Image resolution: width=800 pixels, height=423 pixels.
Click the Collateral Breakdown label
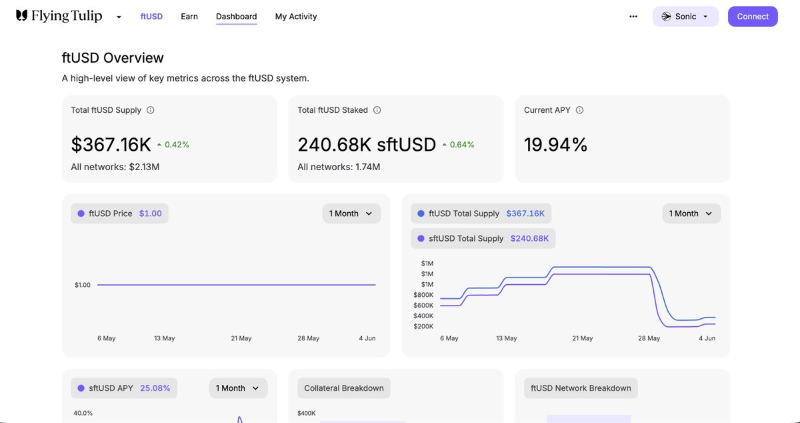[344, 388]
